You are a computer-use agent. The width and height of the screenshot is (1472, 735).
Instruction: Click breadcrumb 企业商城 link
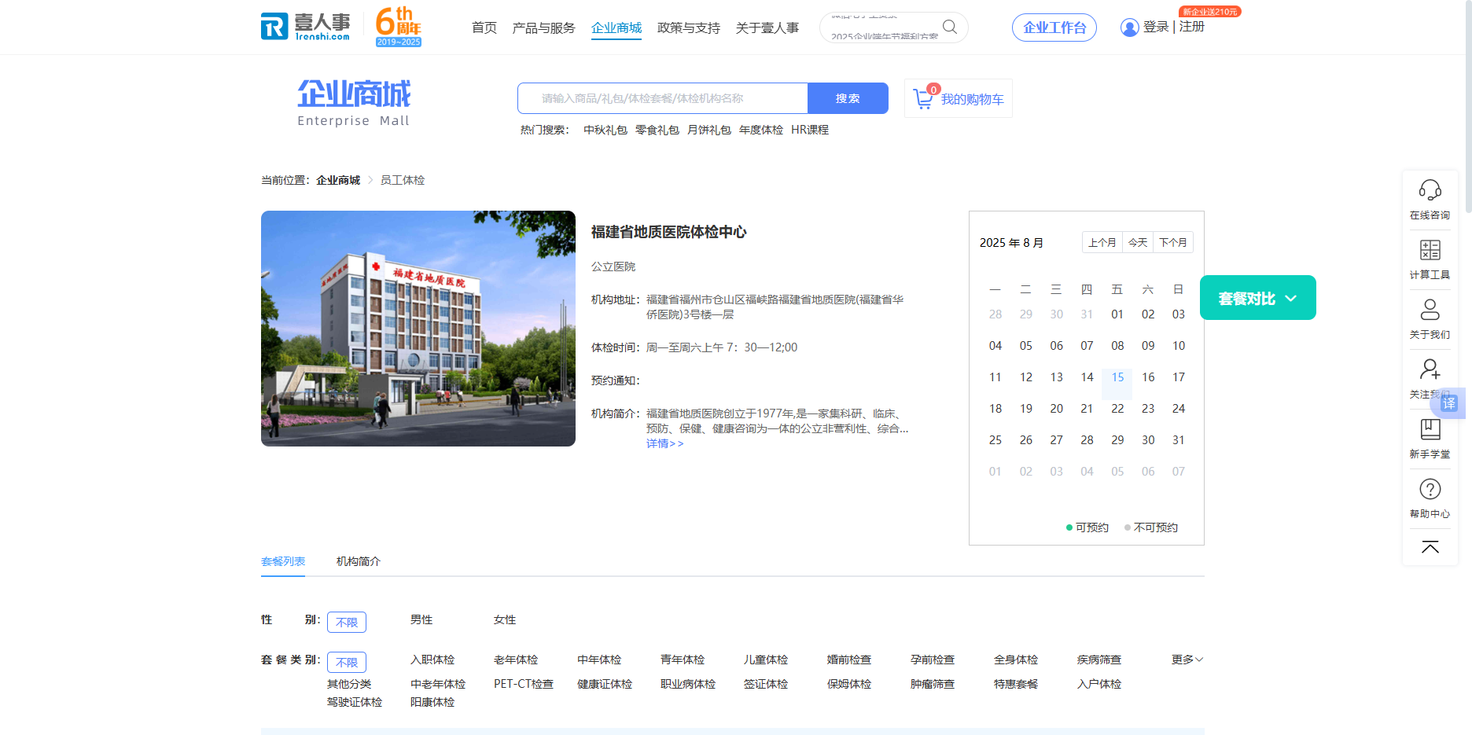338,180
